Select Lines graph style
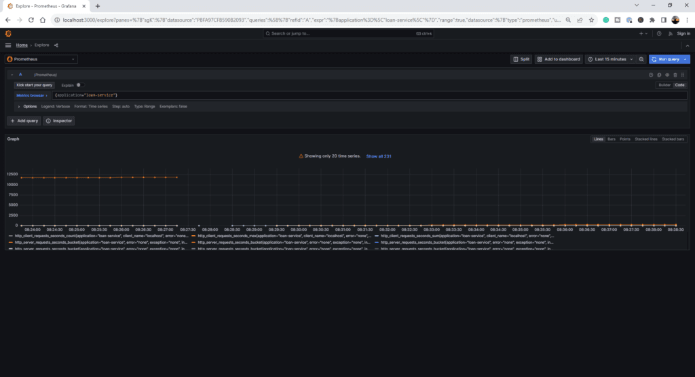The height and width of the screenshot is (377, 695). coord(599,139)
